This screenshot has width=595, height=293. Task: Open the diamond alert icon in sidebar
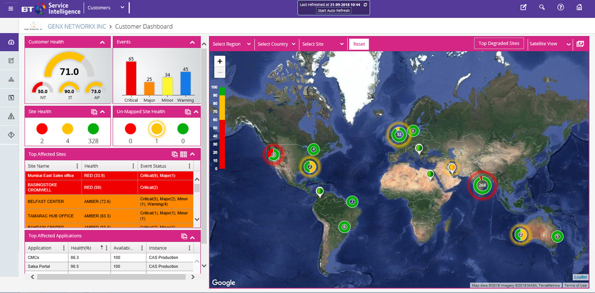pyautogui.click(x=11, y=134)
